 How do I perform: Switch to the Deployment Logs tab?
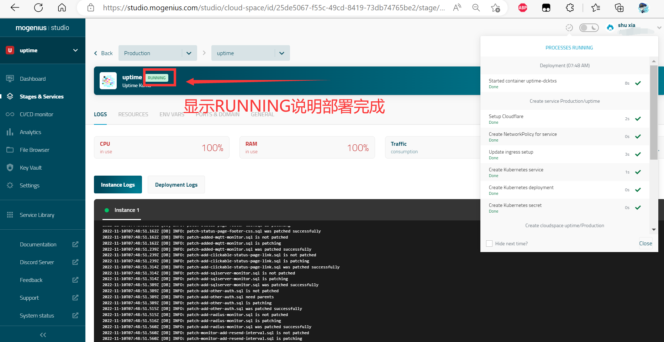(176, 185)
